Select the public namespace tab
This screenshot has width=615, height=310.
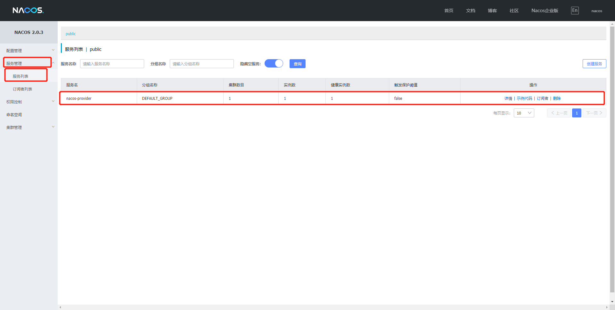tap(71, 34)
